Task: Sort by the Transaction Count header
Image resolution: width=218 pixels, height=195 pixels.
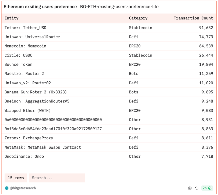Action: 193,18
